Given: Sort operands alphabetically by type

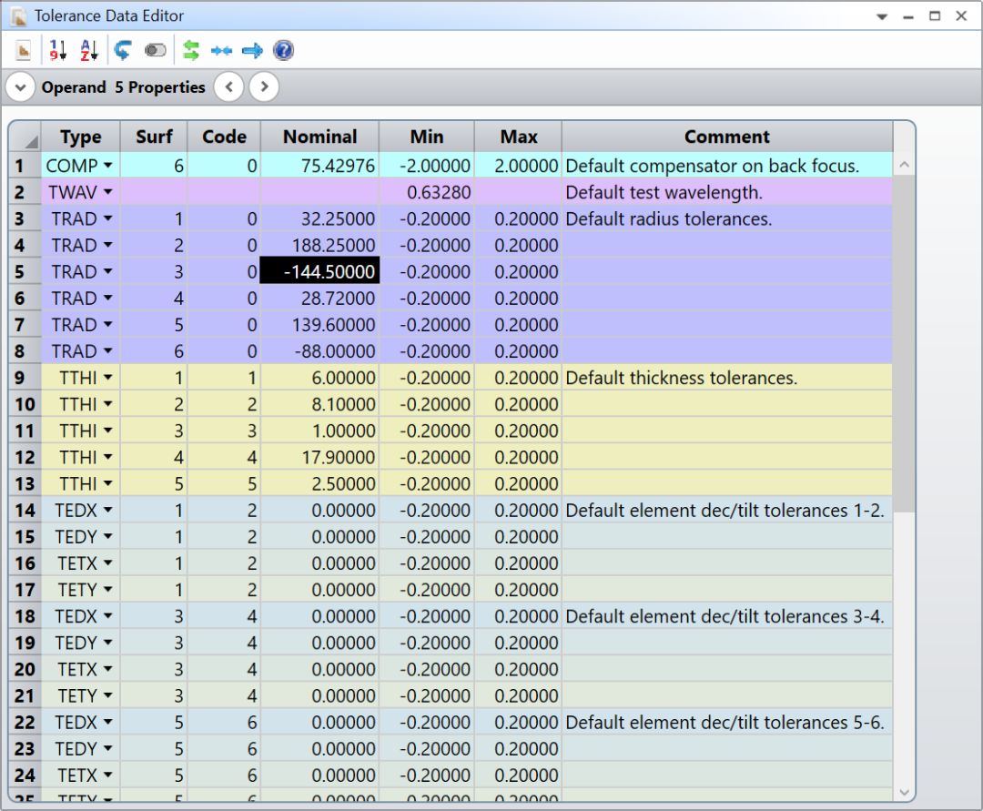Looking at the screenshot, I should click(88, 51).
